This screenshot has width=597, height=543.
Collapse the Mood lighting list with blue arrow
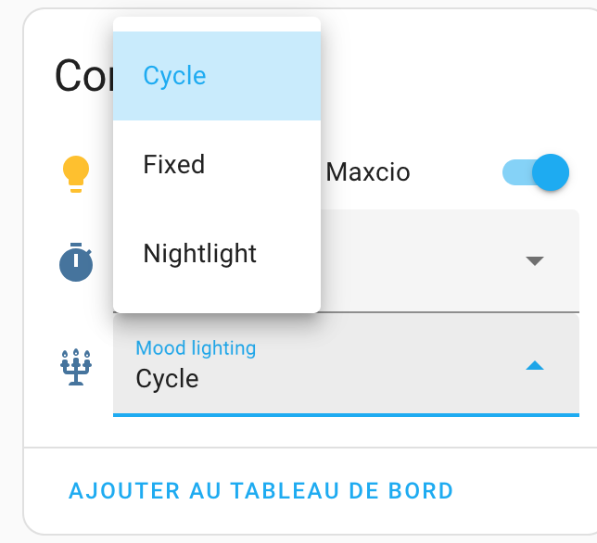point(535,366)
